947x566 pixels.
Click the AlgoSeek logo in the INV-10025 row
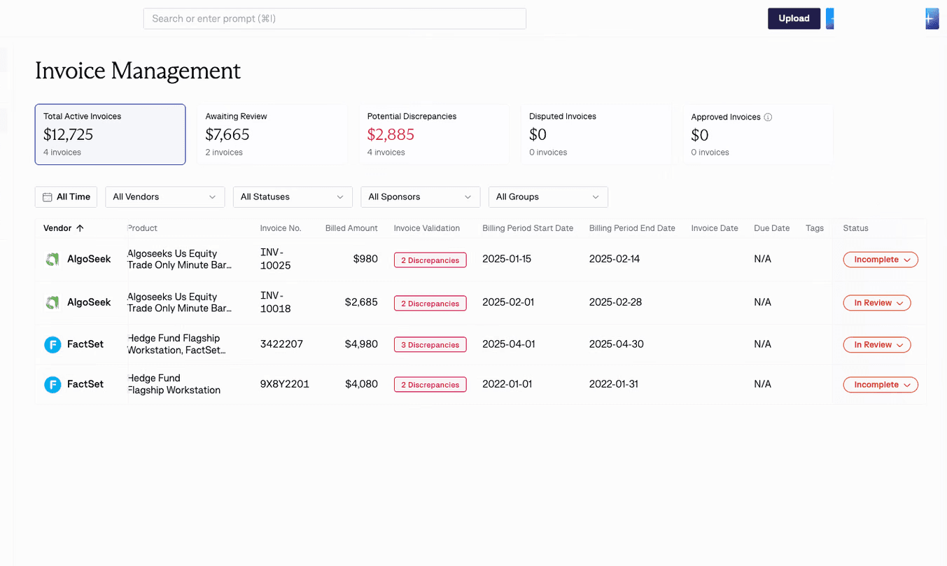[x=52, y=260]
